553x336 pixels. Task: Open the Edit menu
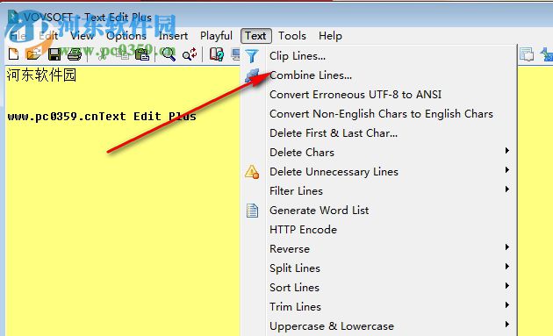(x=48, y=36)
